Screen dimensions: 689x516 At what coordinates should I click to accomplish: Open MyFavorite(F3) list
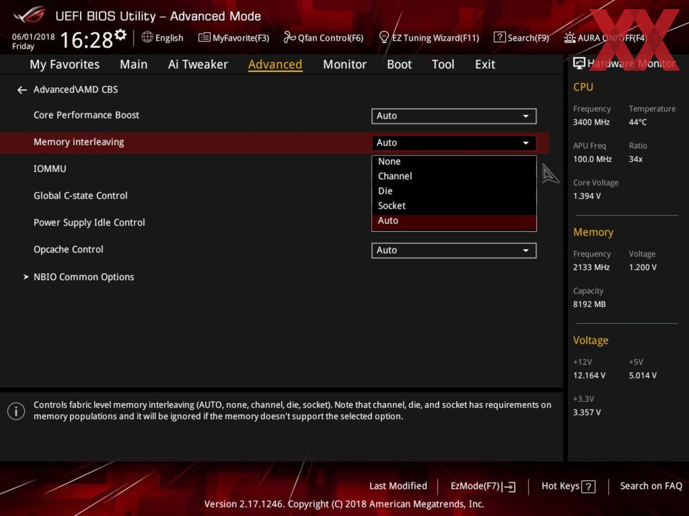pos(234,38)
